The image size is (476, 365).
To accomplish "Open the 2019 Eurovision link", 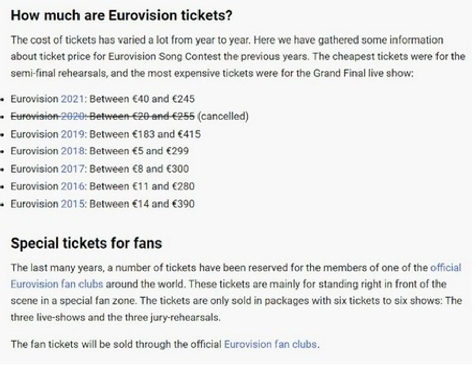I will pos(72,134).
